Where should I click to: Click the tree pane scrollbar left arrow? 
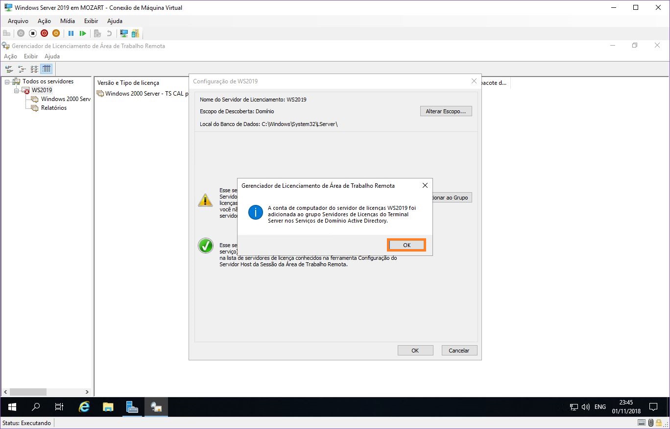click(5, 392)
